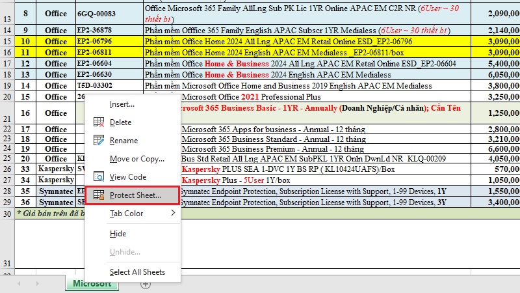Click cell with code T5D-03302
The width and height of the screenshot is (520, 293).
(110, 85)
